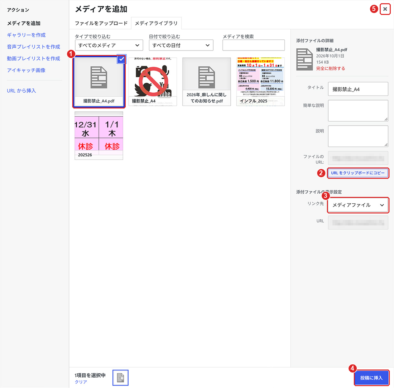The height and width of the screenshot is (388, 394).
Task: Click the 2026年10月1日 date text
Action: (330, 56)
